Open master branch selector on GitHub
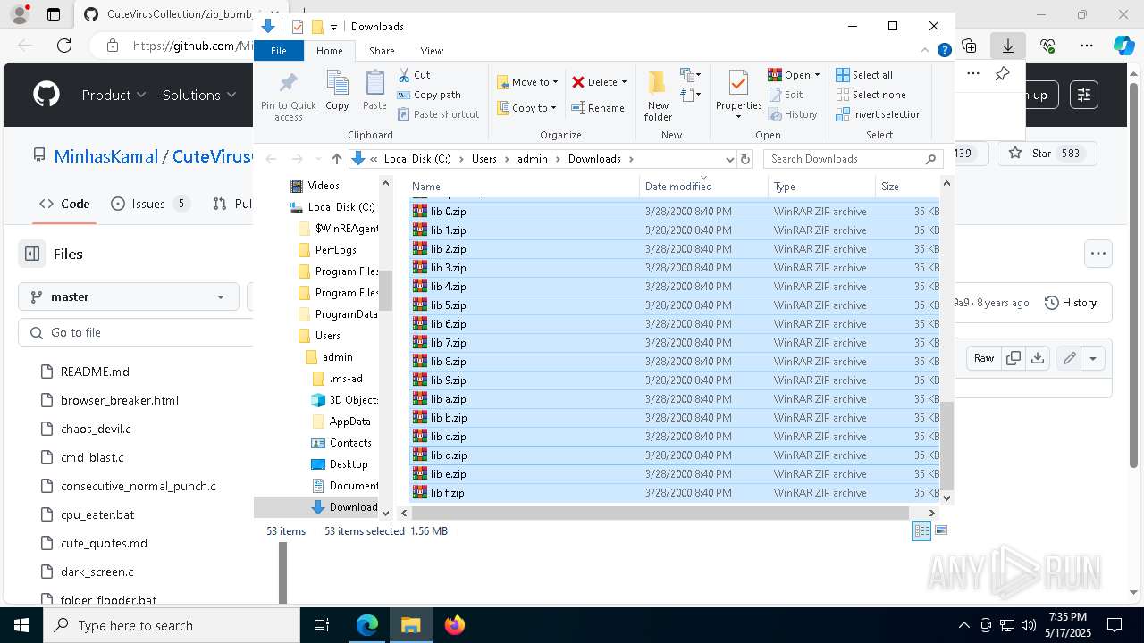1144x643 pixels. pos(129,296)
